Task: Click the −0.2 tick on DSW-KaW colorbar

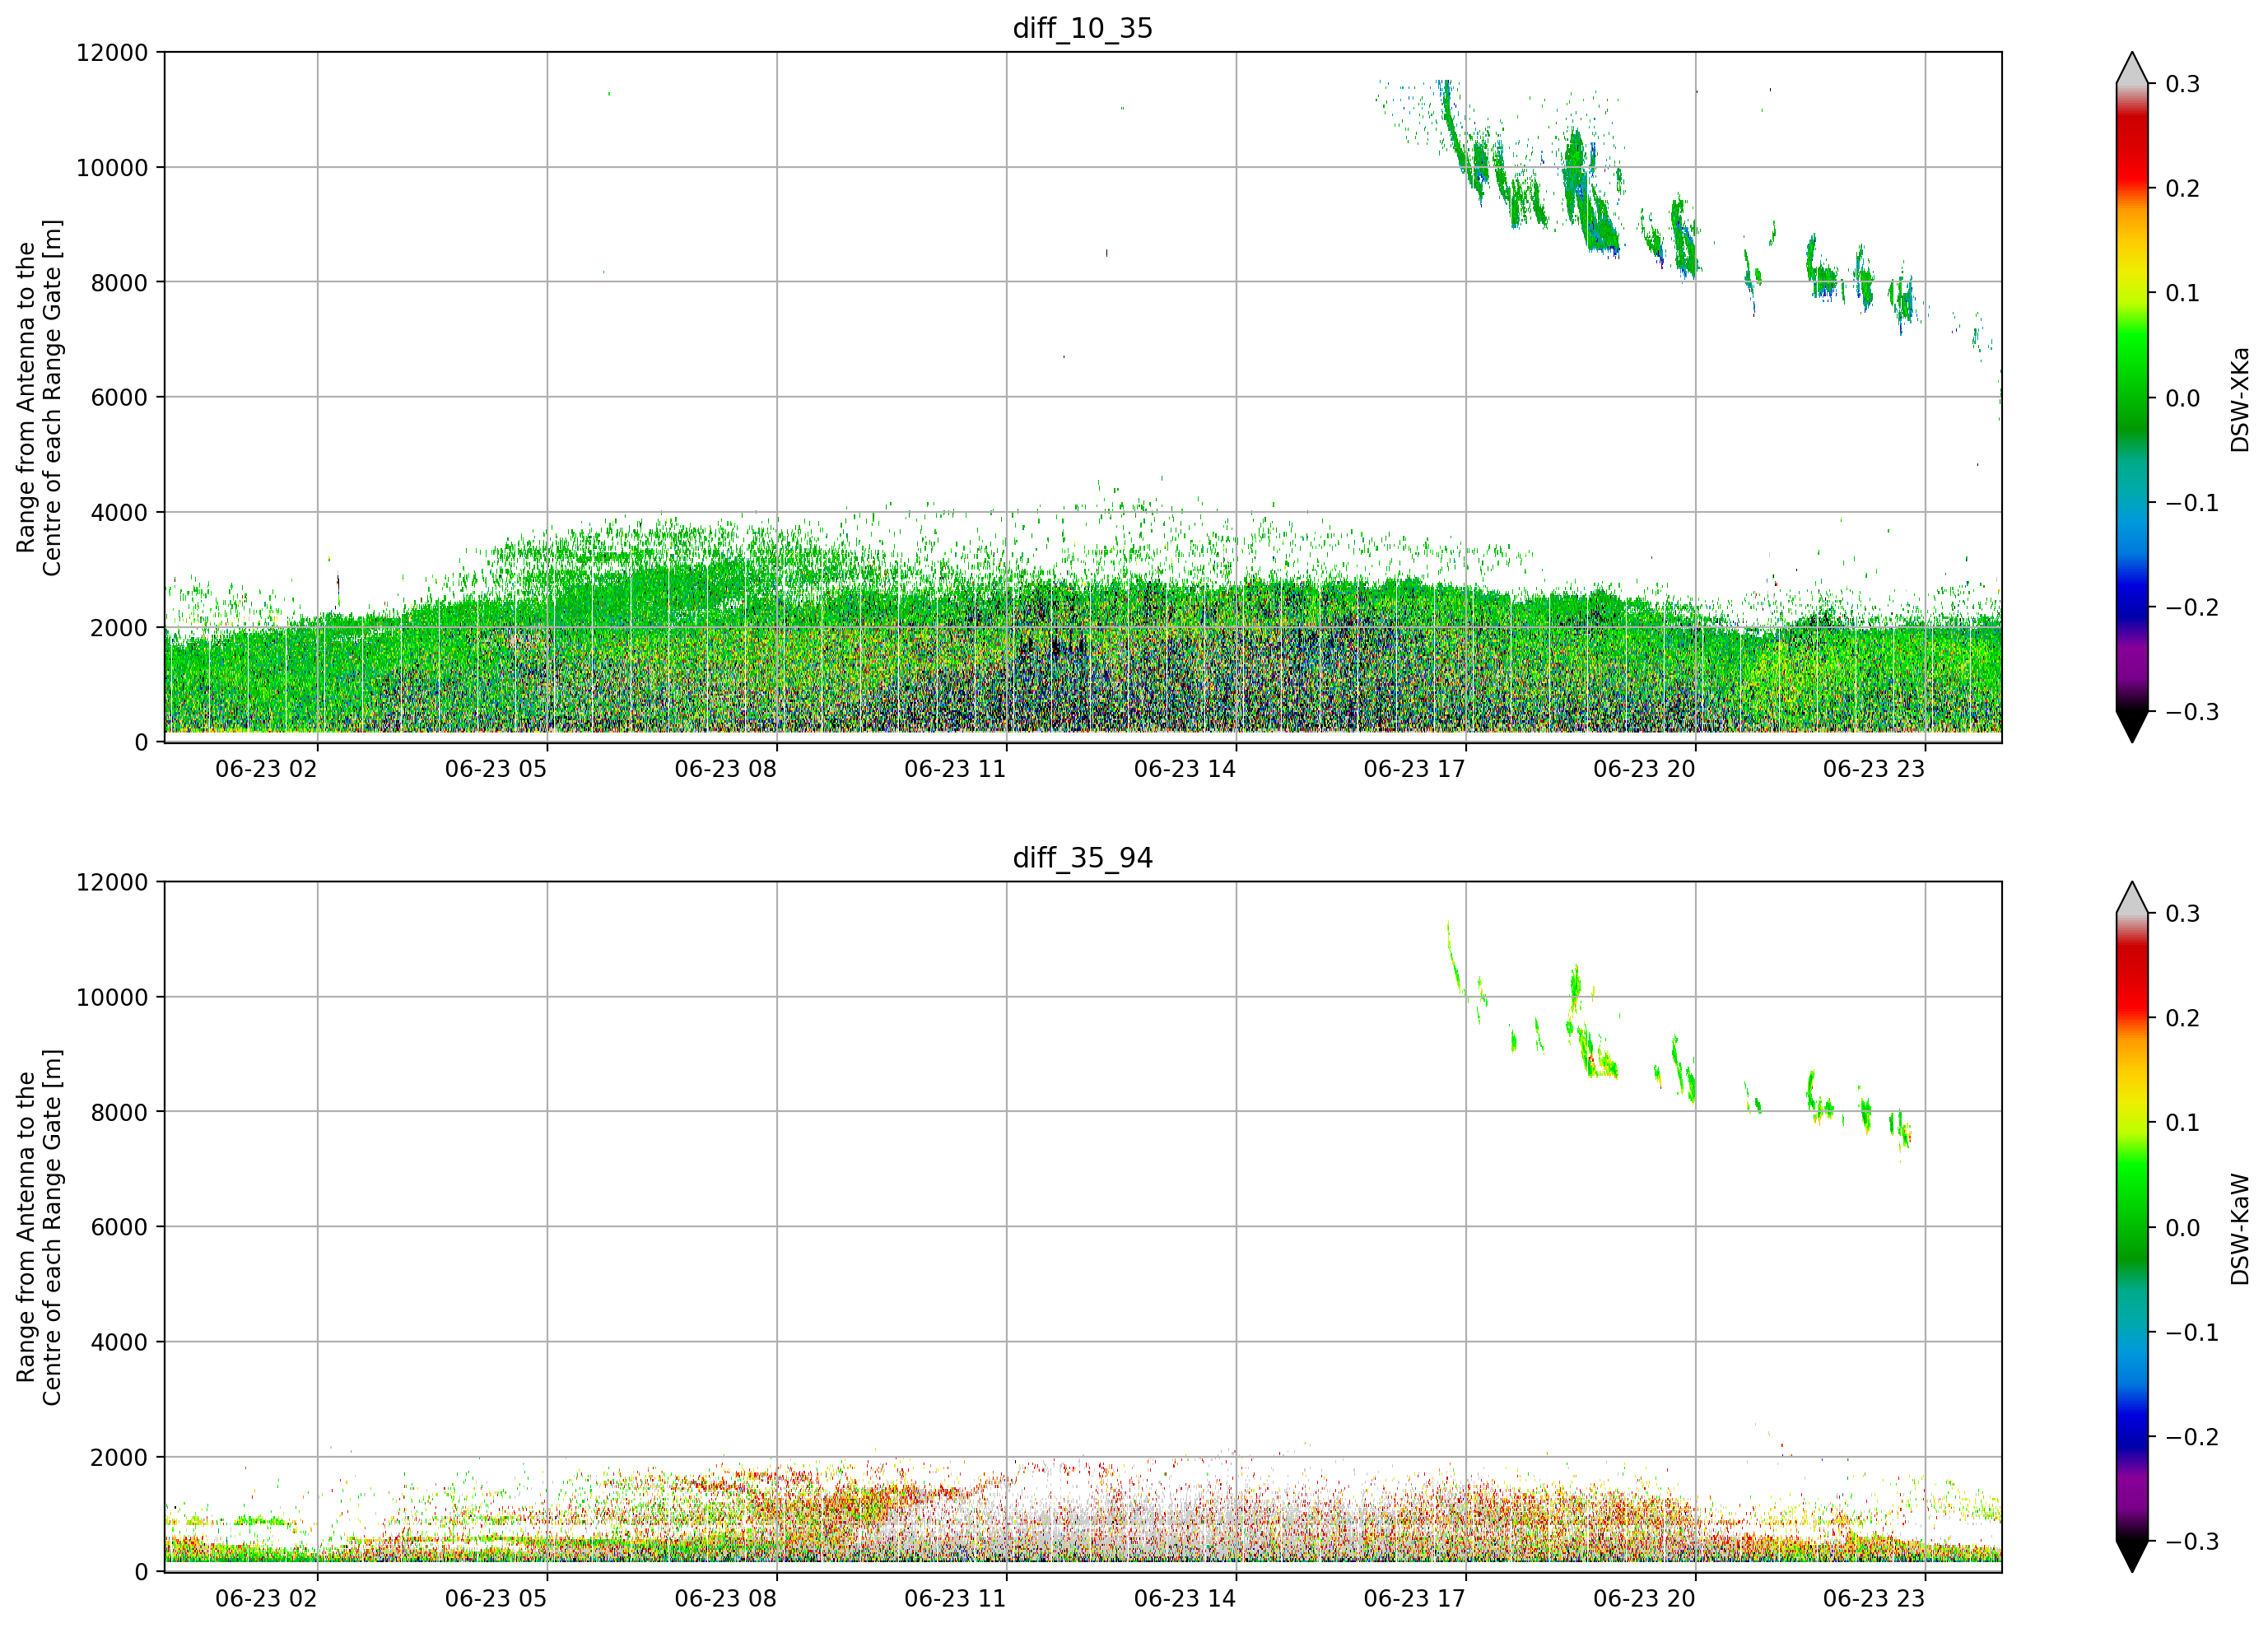Action: pyautogui.click(x=2192, y=1437)
